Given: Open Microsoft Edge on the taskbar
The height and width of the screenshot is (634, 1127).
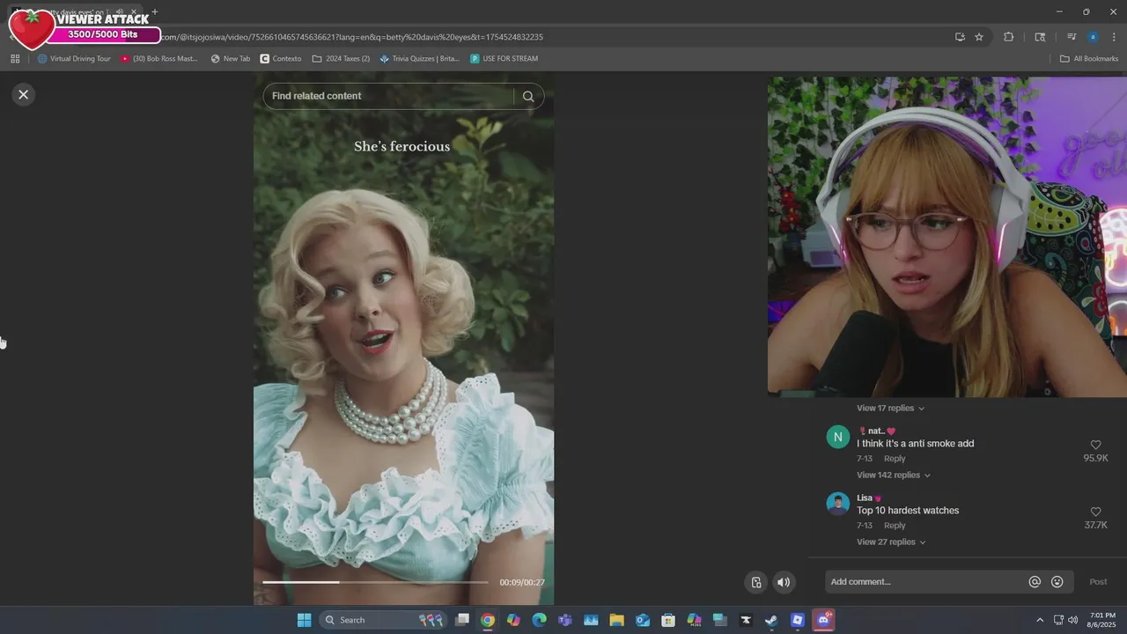Looking at the screenshot, I should tap(540, 620).
